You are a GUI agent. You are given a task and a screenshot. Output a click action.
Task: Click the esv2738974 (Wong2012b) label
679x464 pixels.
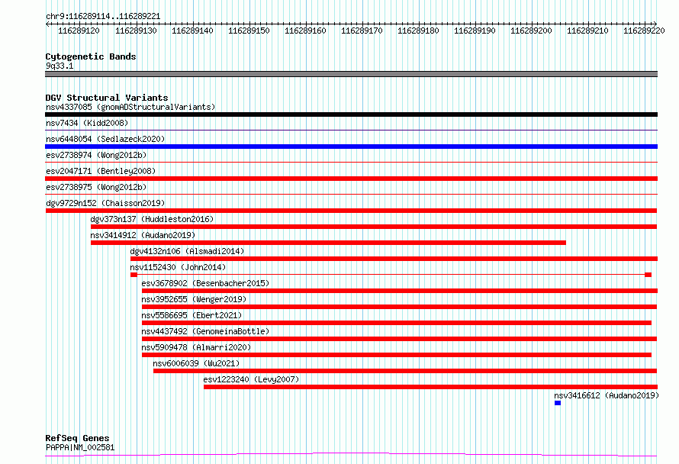(x=96, y=155)
